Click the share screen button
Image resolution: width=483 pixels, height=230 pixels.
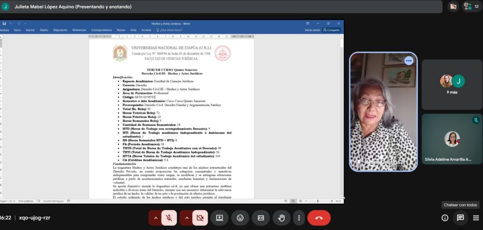click(219, 218)
